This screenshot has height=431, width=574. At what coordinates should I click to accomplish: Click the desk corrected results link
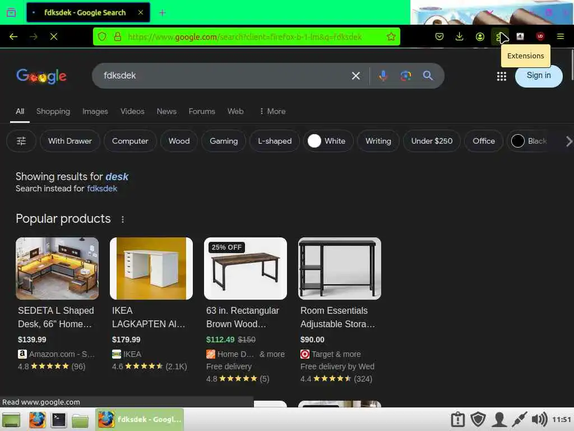point(117,176)
